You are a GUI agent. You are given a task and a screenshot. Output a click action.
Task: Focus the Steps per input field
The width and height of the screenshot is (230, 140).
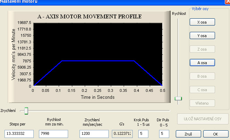(19, 134)
